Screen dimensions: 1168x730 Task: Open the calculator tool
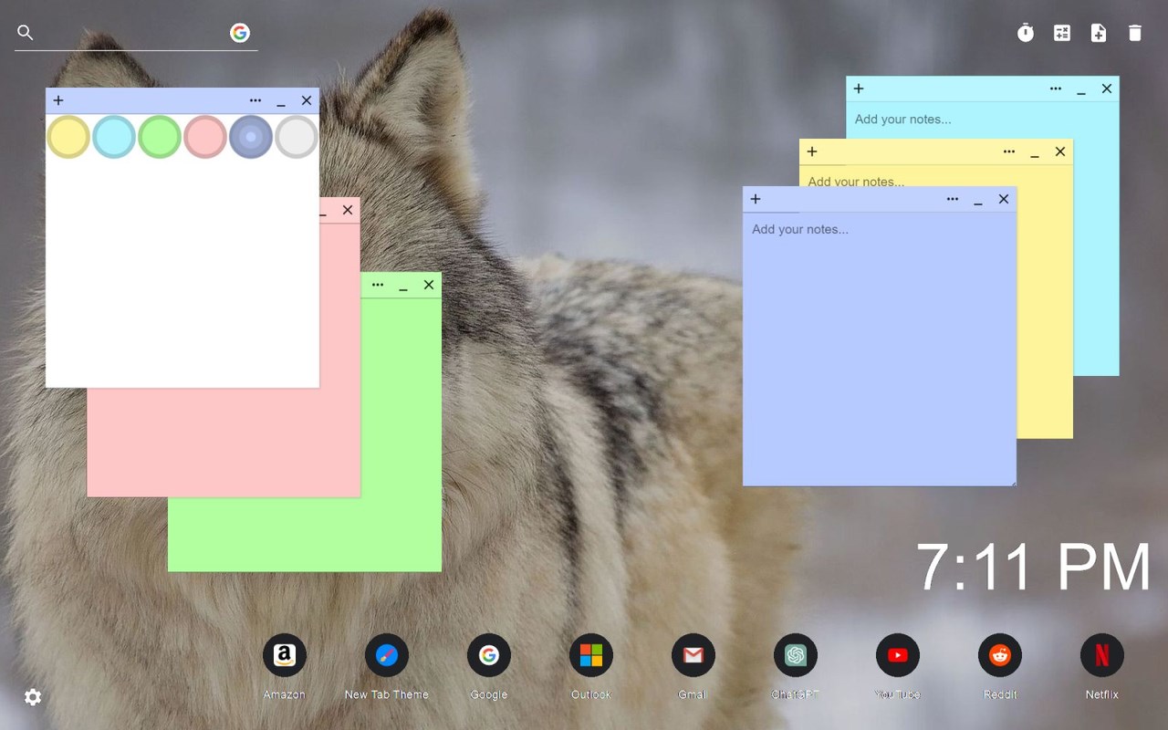1062,33
